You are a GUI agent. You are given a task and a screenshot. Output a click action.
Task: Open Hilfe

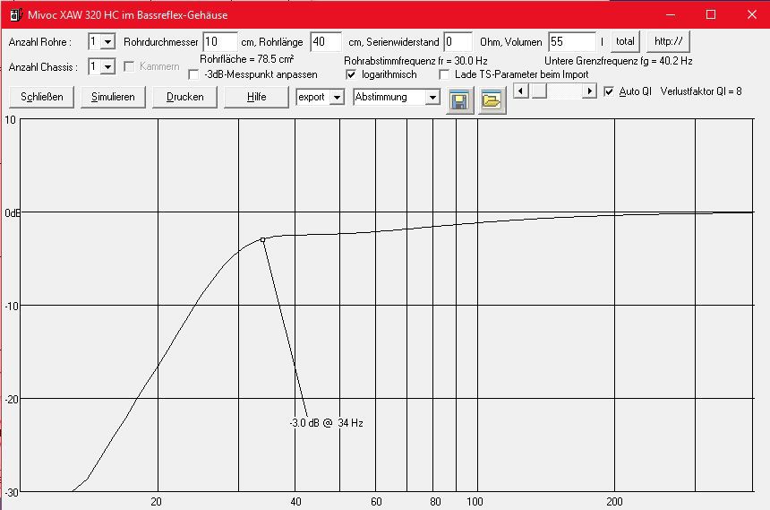256,97
